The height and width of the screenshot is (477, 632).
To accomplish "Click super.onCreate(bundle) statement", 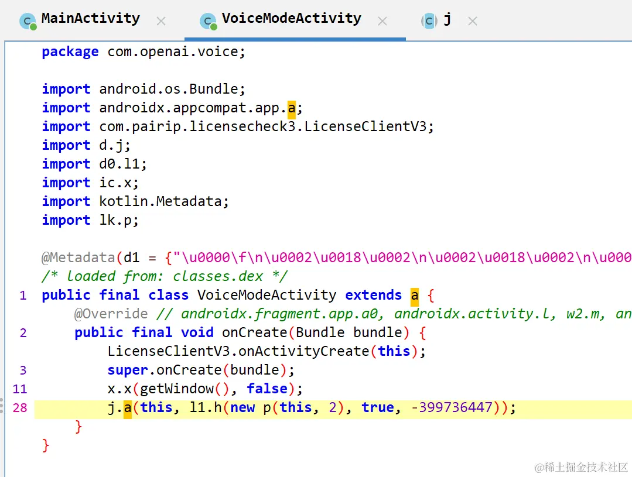I will coord(201,370).
